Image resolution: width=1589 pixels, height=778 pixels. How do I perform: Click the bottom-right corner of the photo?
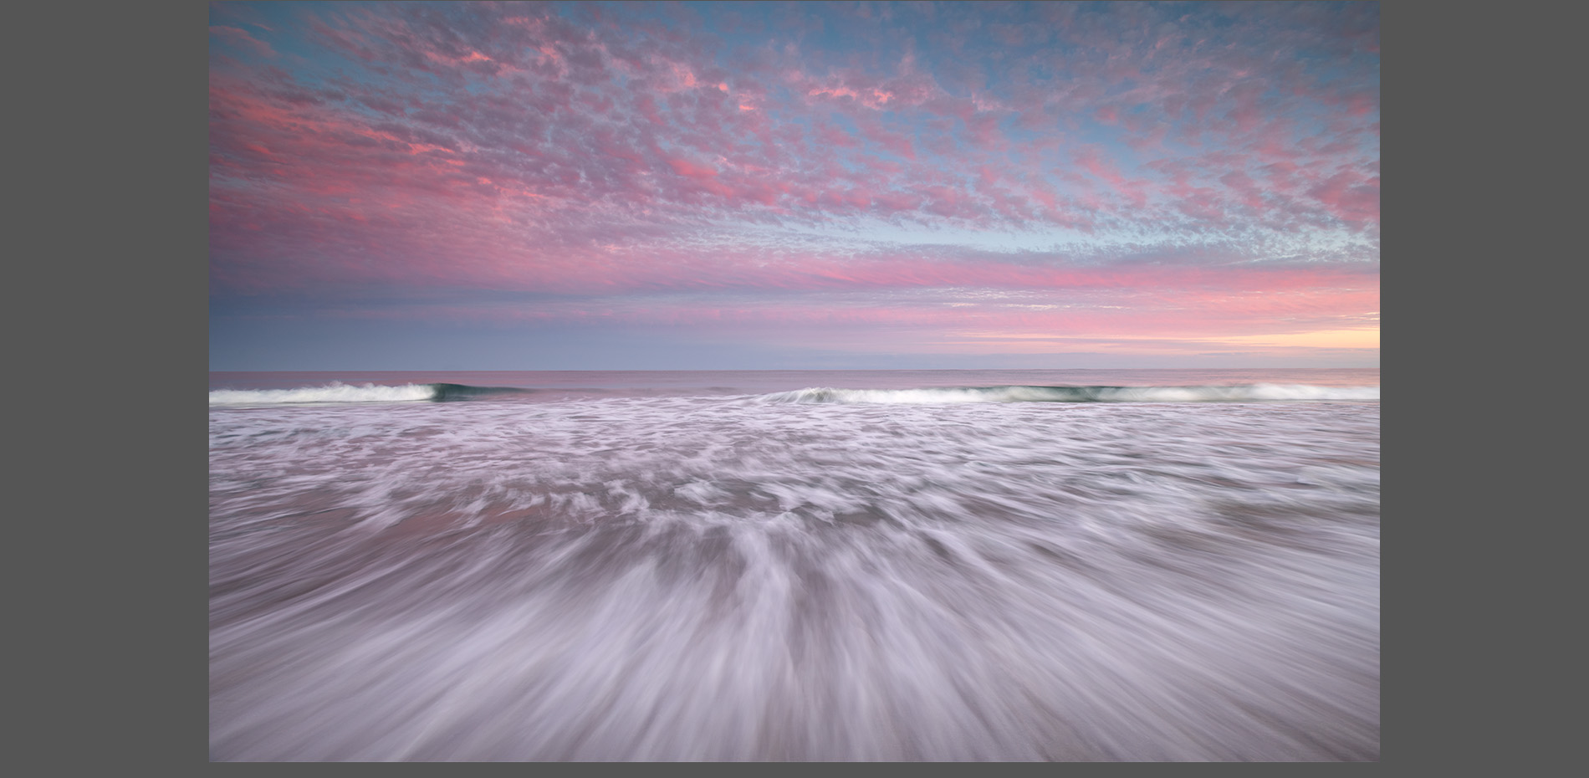coord(1377,759)
